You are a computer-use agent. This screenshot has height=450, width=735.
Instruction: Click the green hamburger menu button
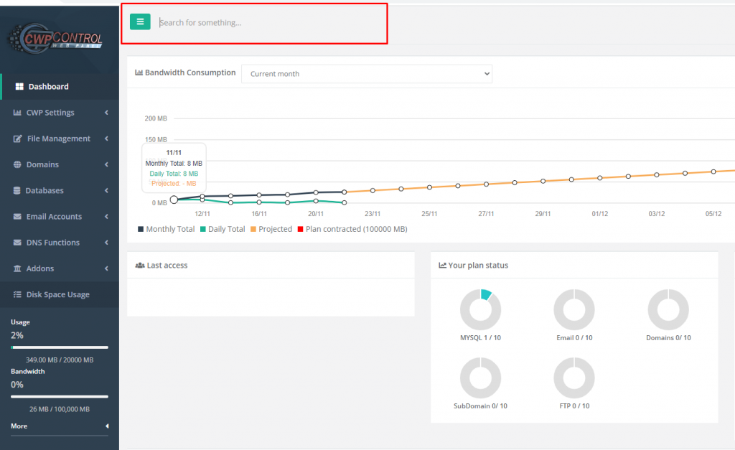(140, 22)
